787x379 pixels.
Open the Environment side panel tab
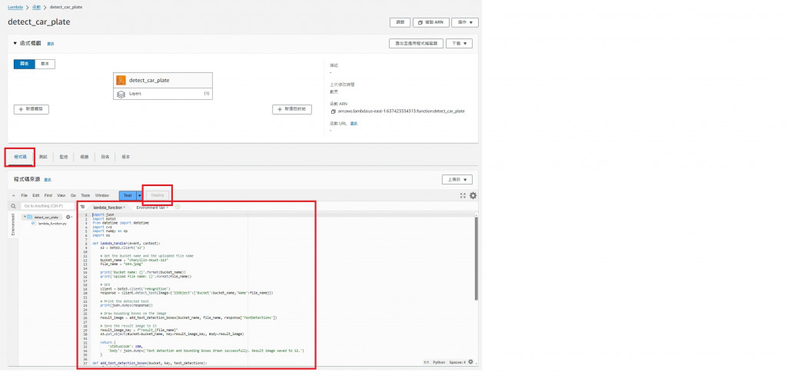[13, 224]
